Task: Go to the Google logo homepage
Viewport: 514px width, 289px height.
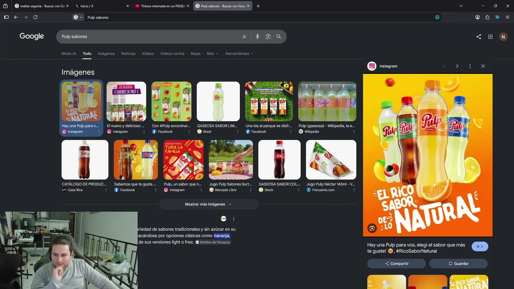Action: coord(32,36)
